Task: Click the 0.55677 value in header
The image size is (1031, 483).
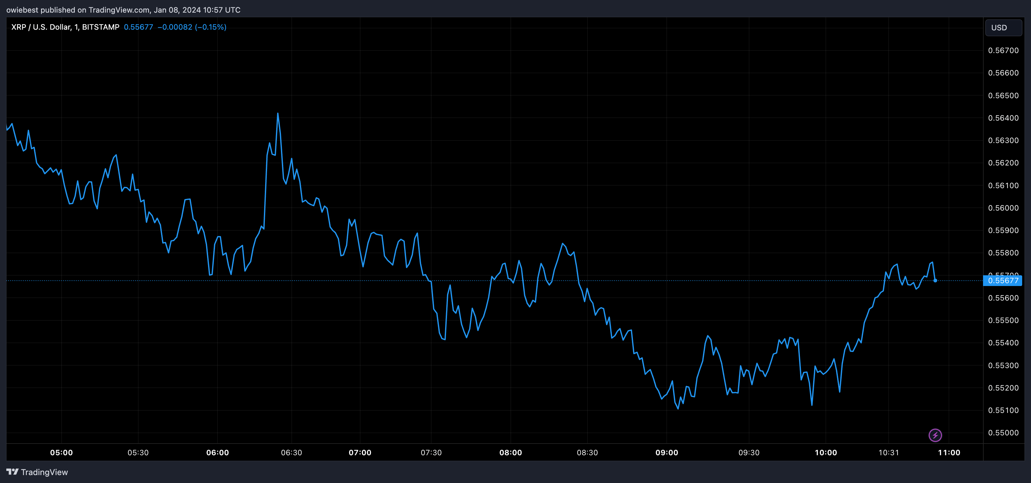Action: [139, 27]
